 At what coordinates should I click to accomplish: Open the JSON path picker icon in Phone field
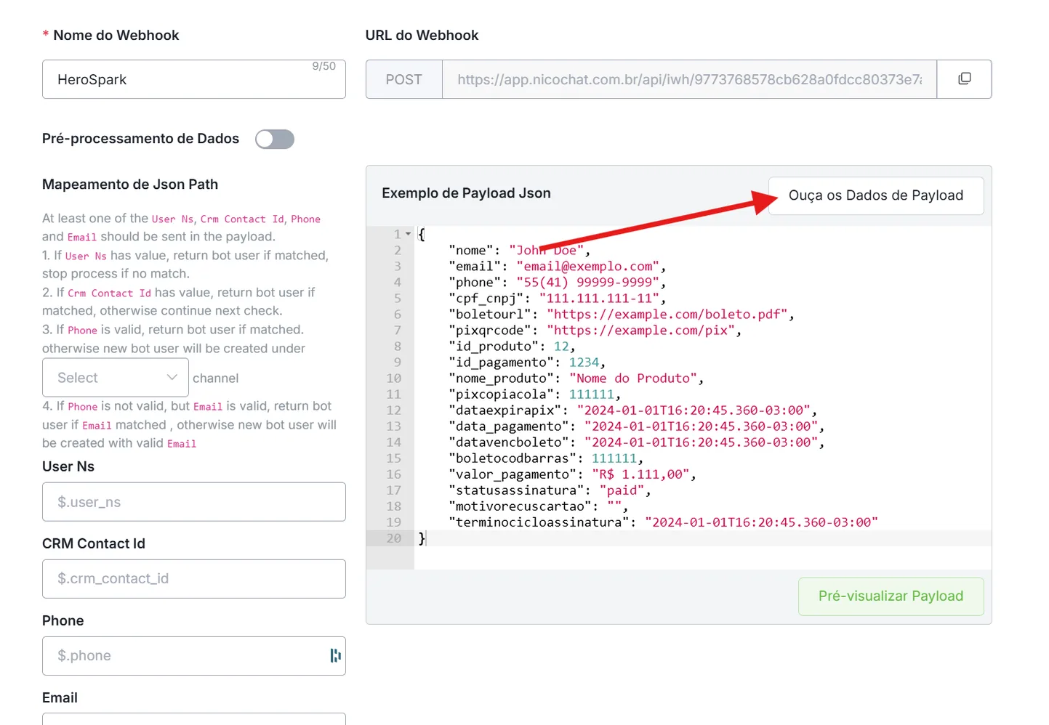pyautogui.click(x=335, y=655)
